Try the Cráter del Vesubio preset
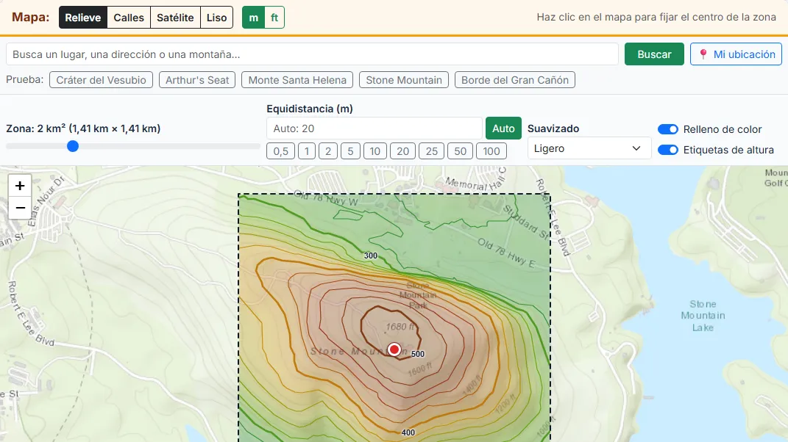788x442 pixels. [x=101, y=80]
